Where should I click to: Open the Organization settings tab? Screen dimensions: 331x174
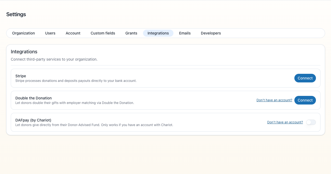pos(23,33)
